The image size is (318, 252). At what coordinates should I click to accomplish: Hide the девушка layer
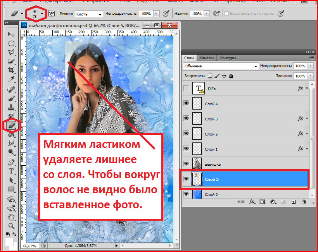[x=186, y=164]
